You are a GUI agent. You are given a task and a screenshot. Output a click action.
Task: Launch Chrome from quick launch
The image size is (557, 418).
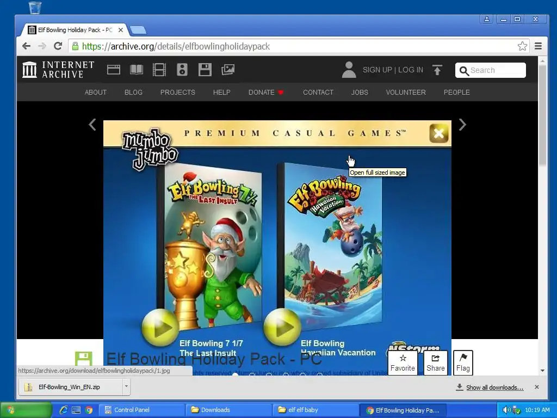click(89, 410)
